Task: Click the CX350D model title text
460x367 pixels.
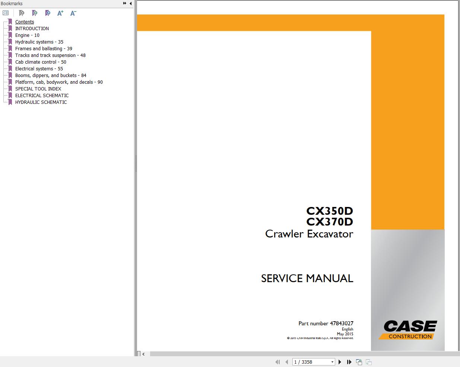Action: pos(329,211)
